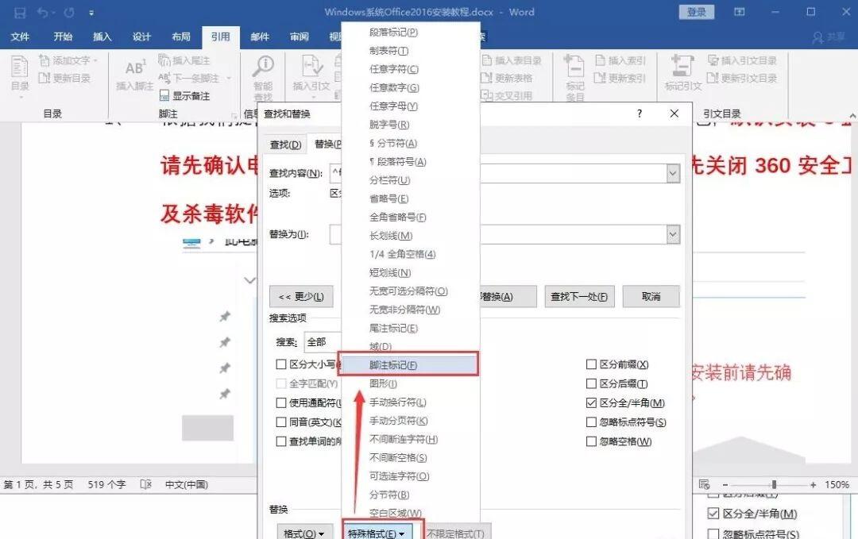Screen dimensions: 858x539
Task: Click the help question mark in the dialog
Action: pos(639,114)
